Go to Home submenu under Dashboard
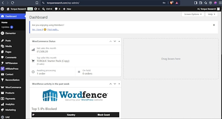 click(4, 23)
